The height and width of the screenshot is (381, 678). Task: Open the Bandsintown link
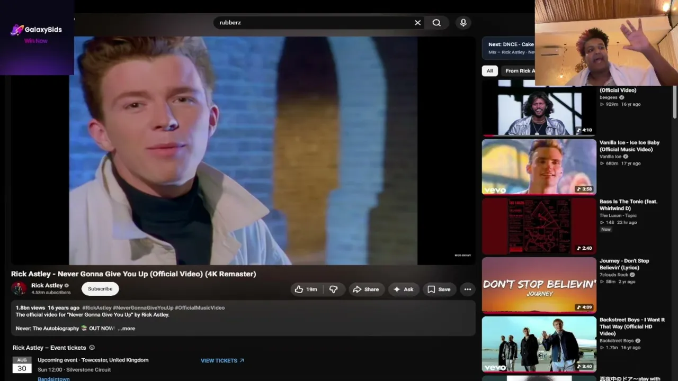click(53, 379)
